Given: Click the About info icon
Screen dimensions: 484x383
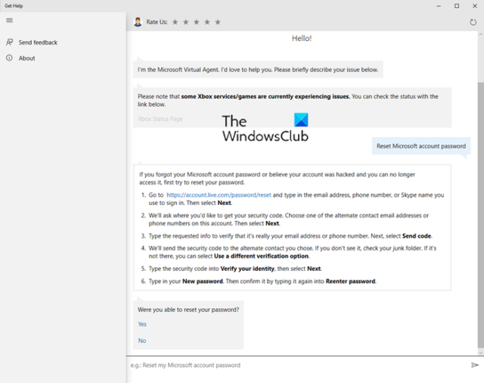Looking at the screenshot, I should [x=10, y=58].
